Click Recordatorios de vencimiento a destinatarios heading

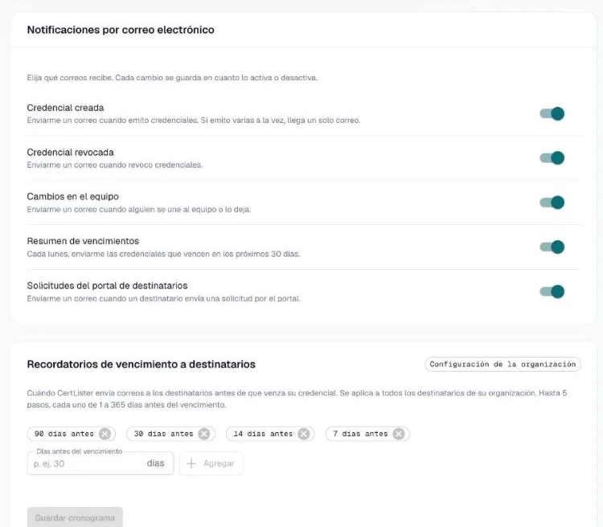pyautogui.click(x=142, y=365)
